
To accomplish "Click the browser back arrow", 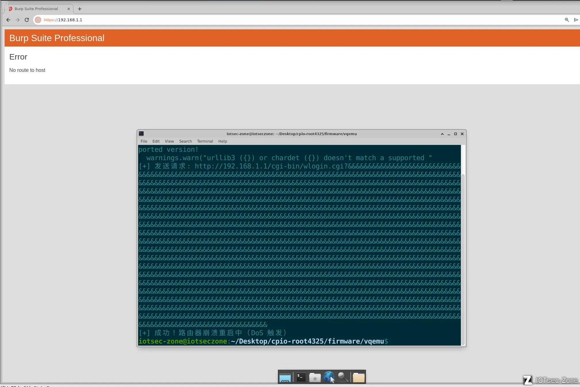I will 8,20.
